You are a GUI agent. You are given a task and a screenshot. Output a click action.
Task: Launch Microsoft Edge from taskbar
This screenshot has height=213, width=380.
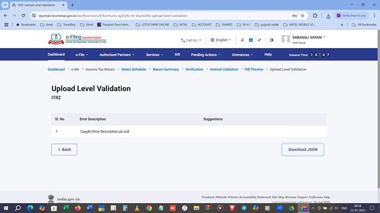tap(30, 208)
